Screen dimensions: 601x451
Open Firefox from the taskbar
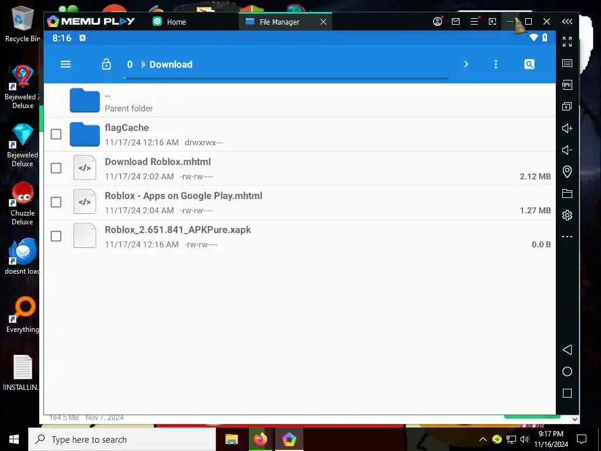[x=260, y=439]
